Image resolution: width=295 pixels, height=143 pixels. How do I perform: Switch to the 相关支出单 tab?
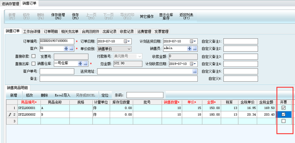70,32
